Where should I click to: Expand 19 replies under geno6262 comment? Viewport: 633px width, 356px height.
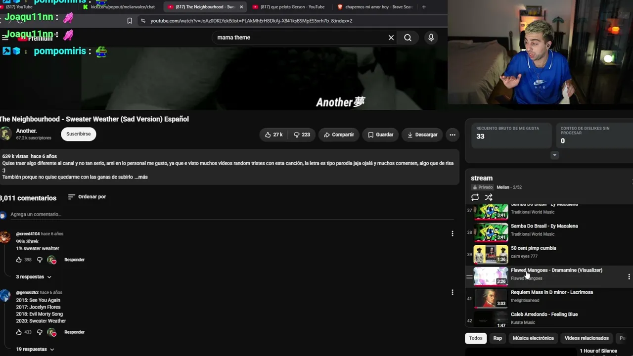(35, 349)
